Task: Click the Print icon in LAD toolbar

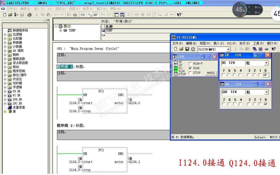Action: click(30, 15)
